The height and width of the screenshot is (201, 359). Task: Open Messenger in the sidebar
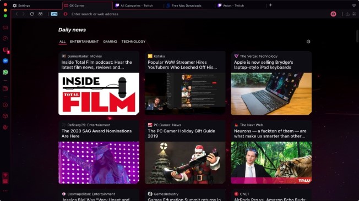click(6, 61)
